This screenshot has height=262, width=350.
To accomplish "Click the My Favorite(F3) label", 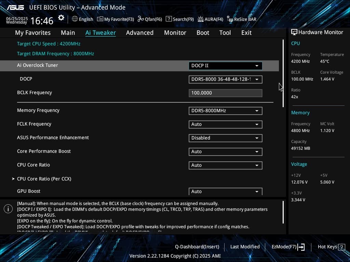I will pos(119,19).
